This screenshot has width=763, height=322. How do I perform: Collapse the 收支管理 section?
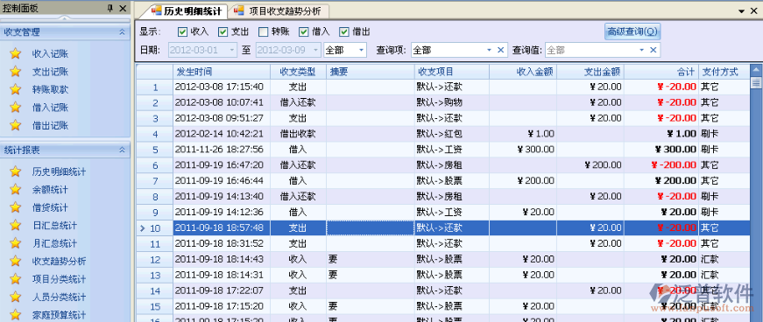point(122,32)
